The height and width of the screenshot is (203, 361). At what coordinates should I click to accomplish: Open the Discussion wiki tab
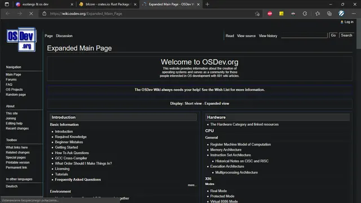click(x=64, y=36)
